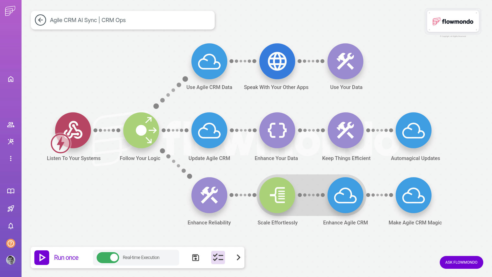Click the Update Agile CRM label
The width and height of the screenshot is (492, 277).
(209, 158)
